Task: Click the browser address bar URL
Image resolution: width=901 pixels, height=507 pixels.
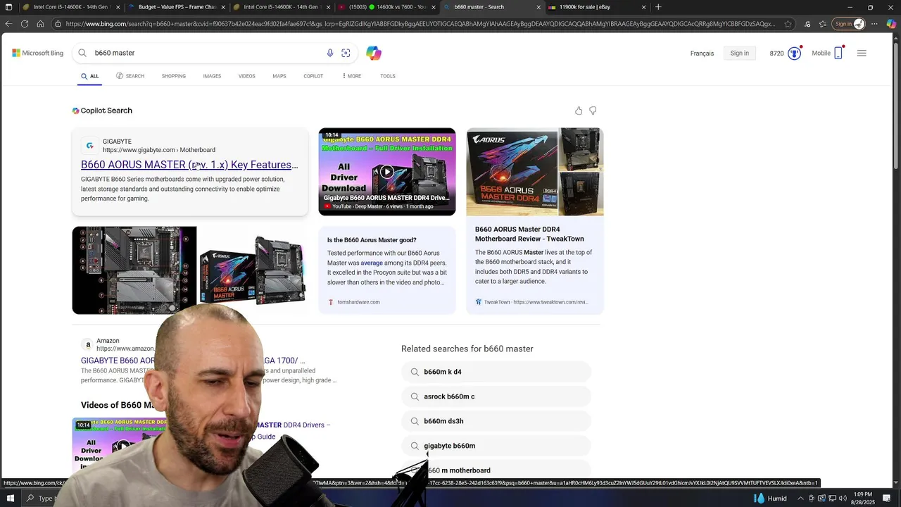Action: click(x=420, y=24)
